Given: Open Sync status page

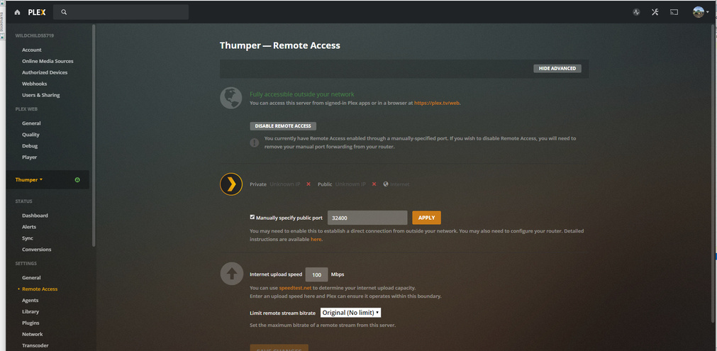Looking at the screenshot, I should click(x=28, y=238).
